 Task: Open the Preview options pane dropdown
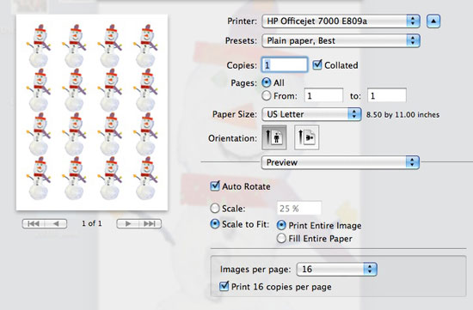[341, 162]
